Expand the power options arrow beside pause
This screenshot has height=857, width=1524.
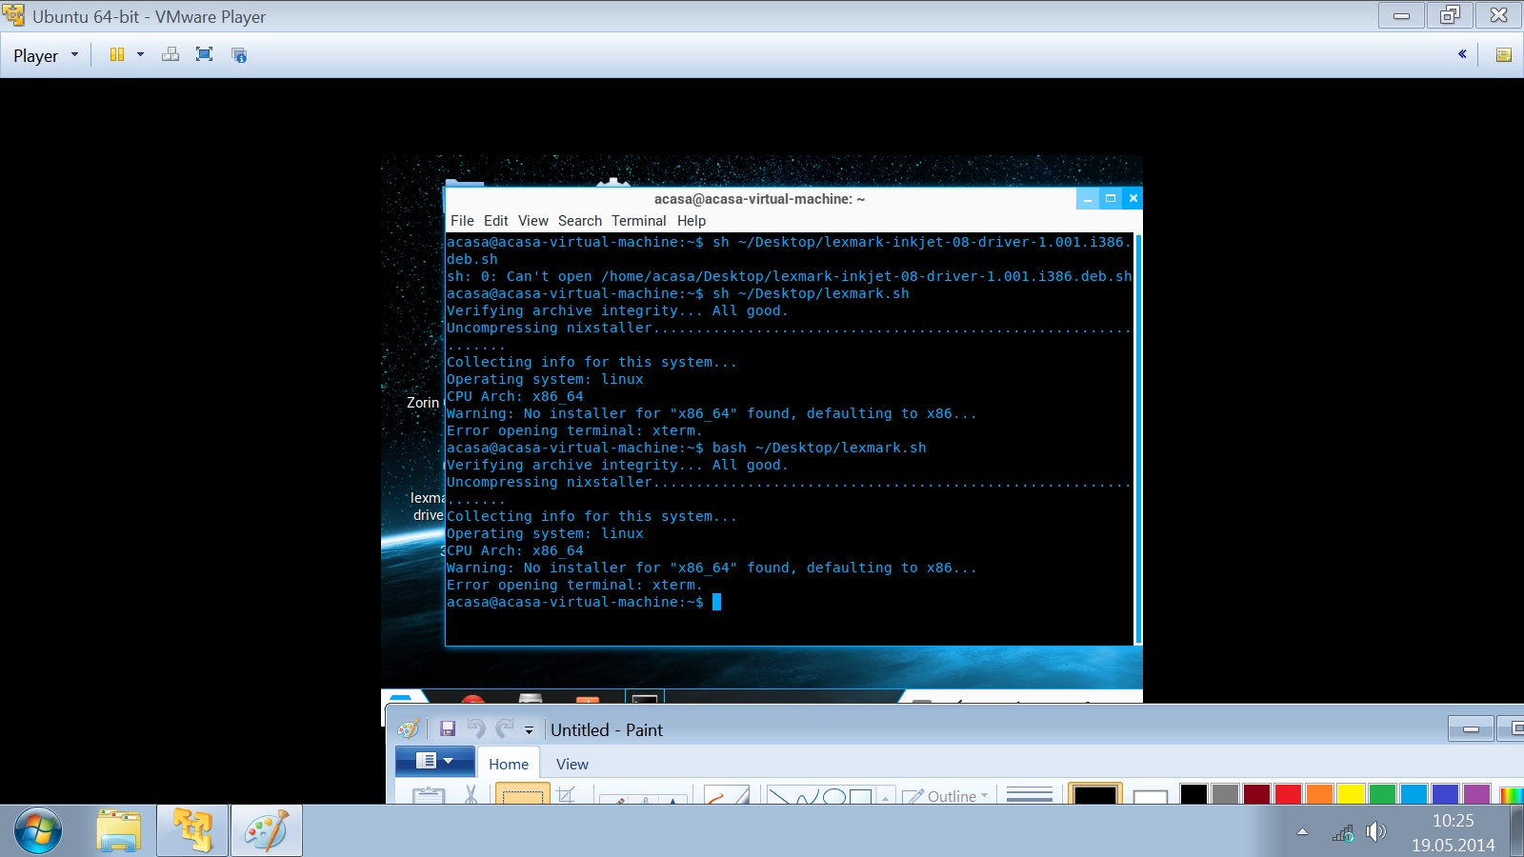140,55
